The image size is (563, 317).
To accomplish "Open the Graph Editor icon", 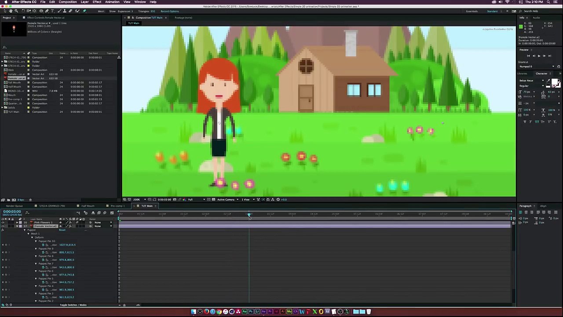I will pyautogui.click(x=112, y=213).
